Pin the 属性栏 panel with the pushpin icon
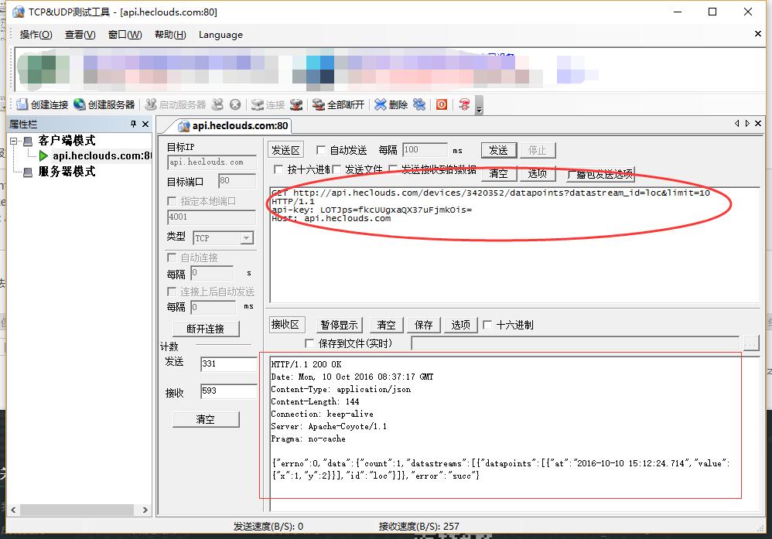Image resolution: width=772 pixels, height=539 pixels. point(133,124)
